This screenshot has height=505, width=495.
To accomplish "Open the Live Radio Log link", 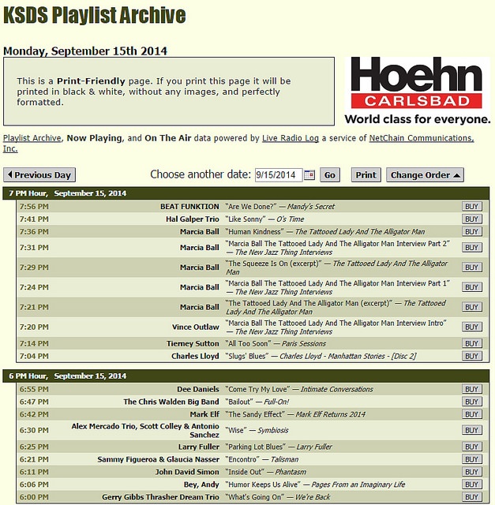I will point(291,138).
